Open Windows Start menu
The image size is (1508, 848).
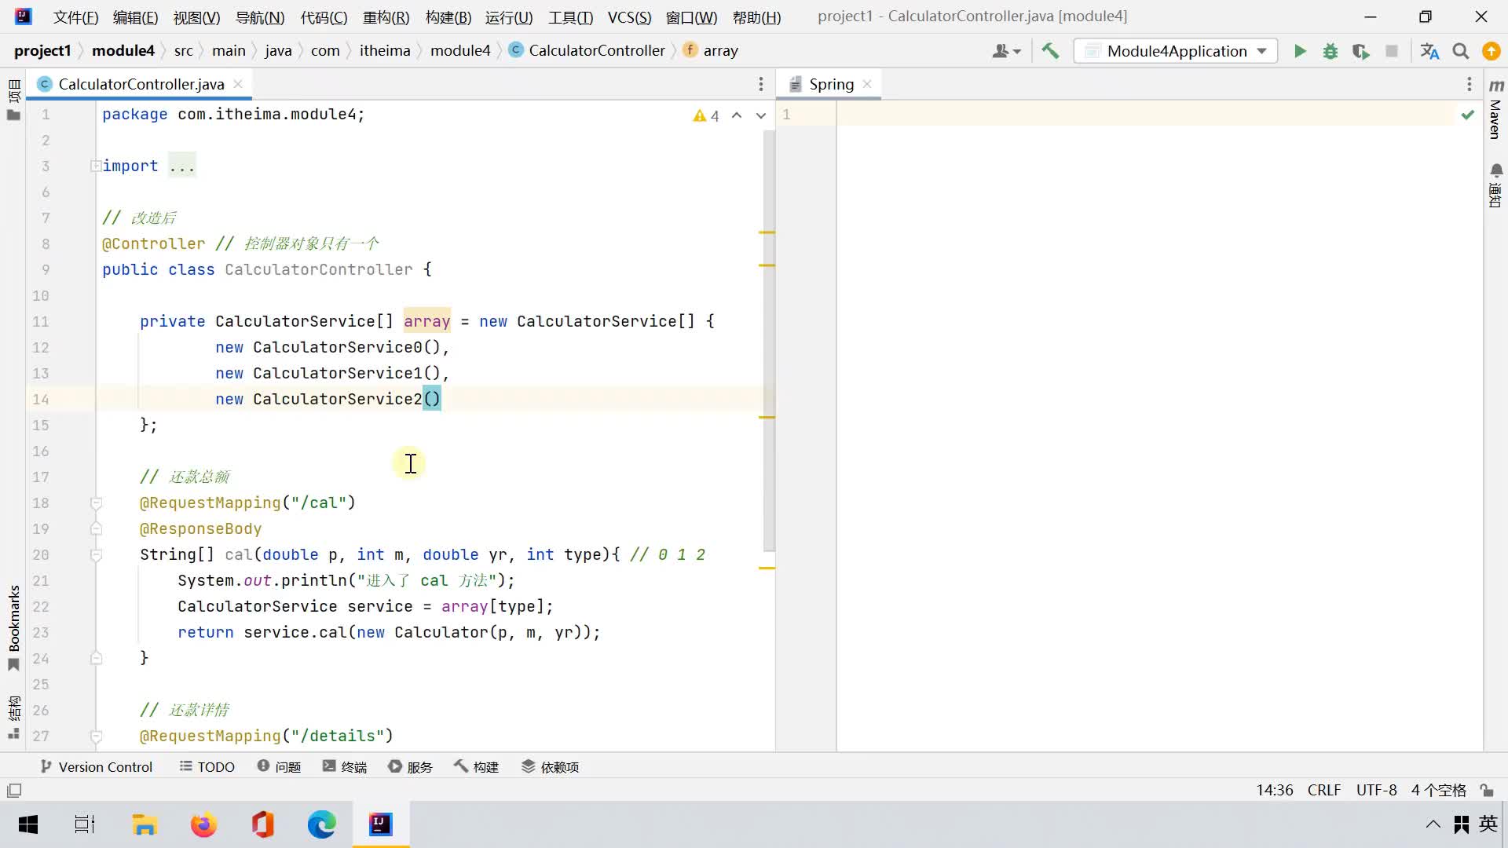point(28,824)
